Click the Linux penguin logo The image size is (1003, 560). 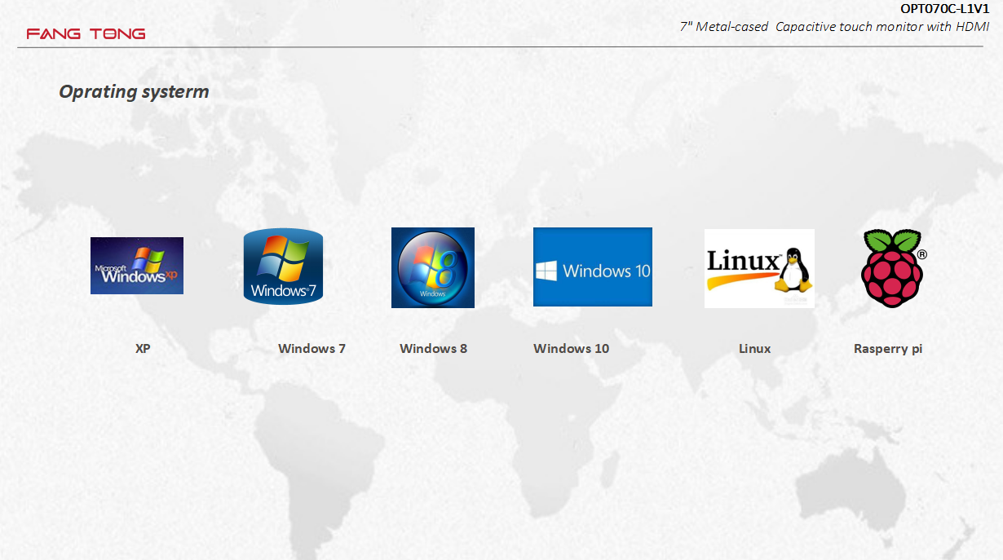click(759, 268)
